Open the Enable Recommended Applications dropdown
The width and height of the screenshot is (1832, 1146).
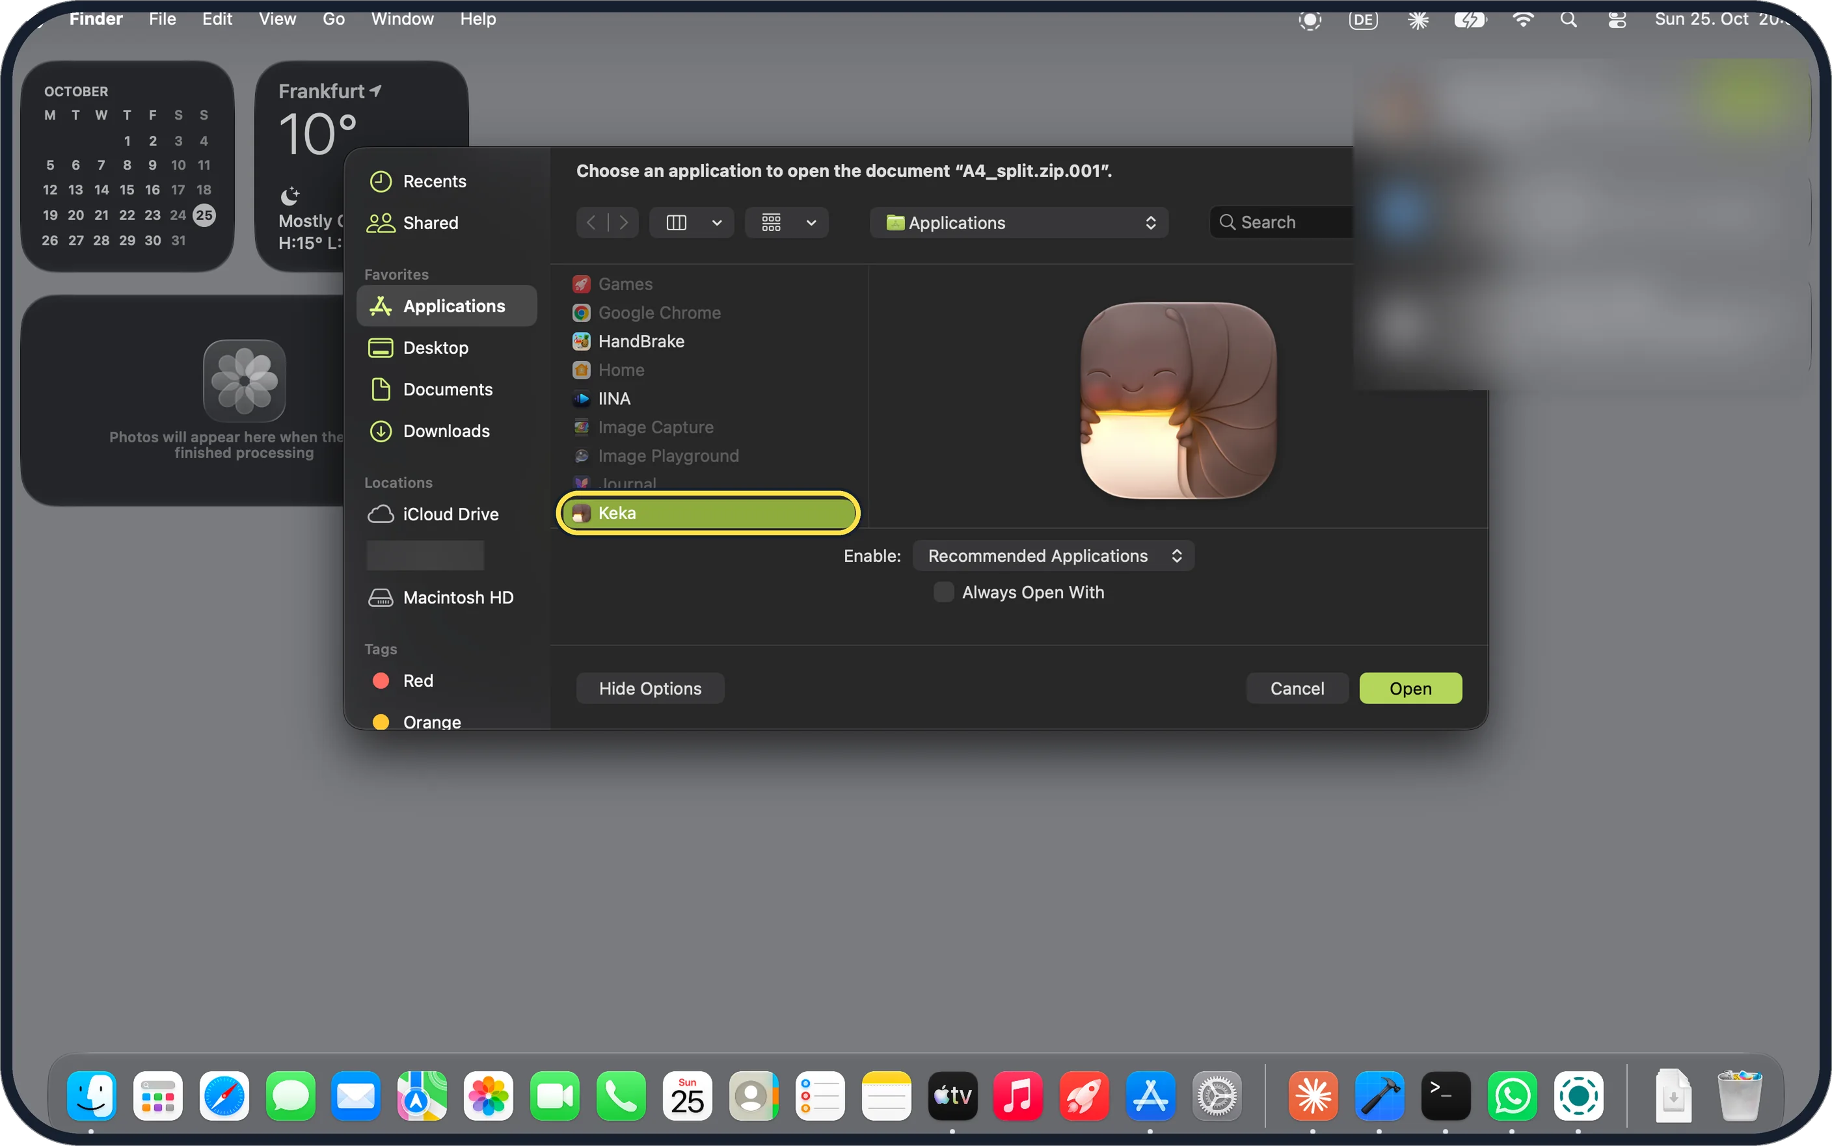[1053, 556]
